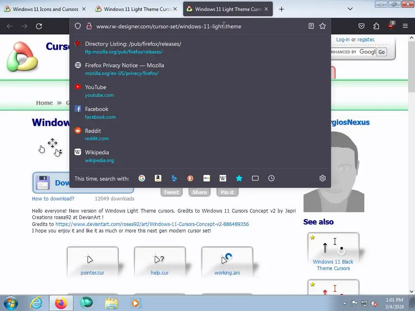This screenshot has width=415, height=311.
Task: Click the Action Center flag tray icon
Action: click(x=354, y=303)
